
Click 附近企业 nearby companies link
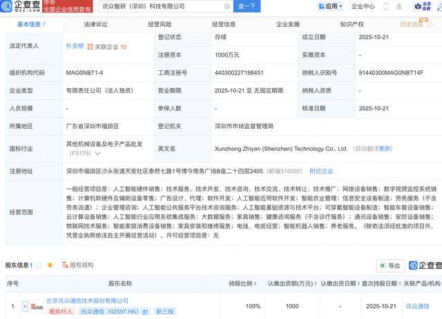tap(321, 171)
